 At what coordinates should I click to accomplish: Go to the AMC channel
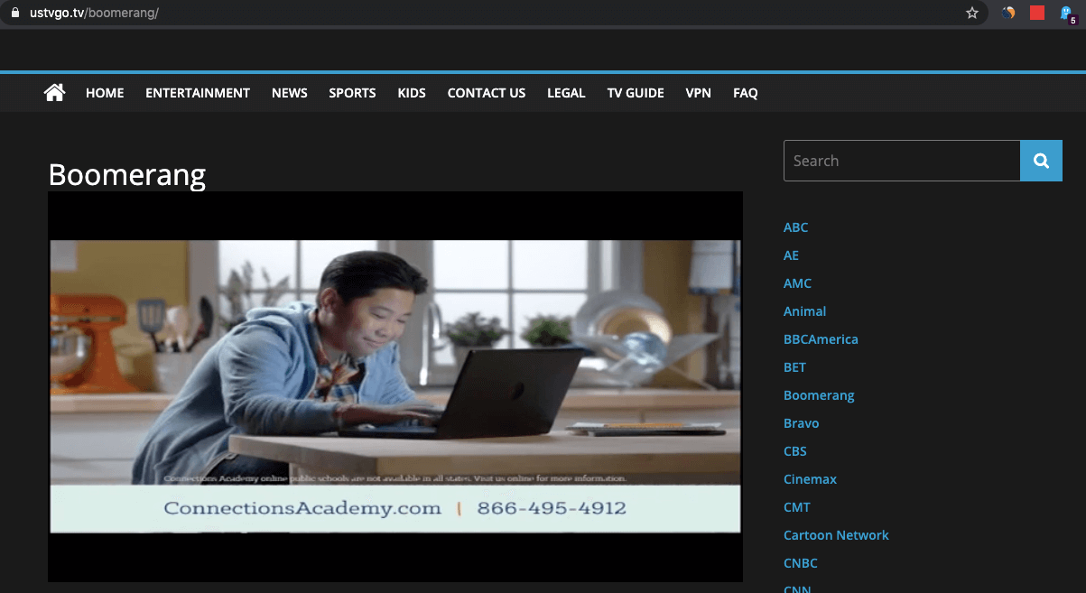798,283
